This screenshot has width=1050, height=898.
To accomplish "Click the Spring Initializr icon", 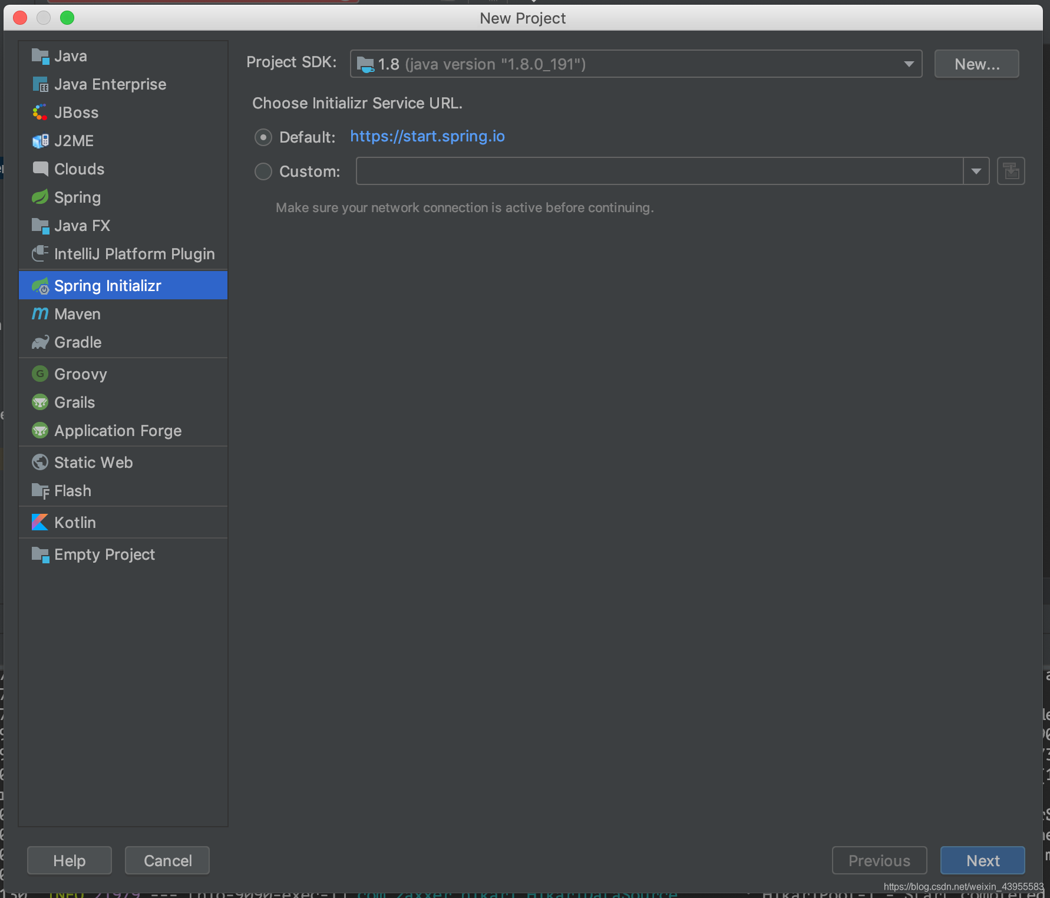I will coord(40,286).
